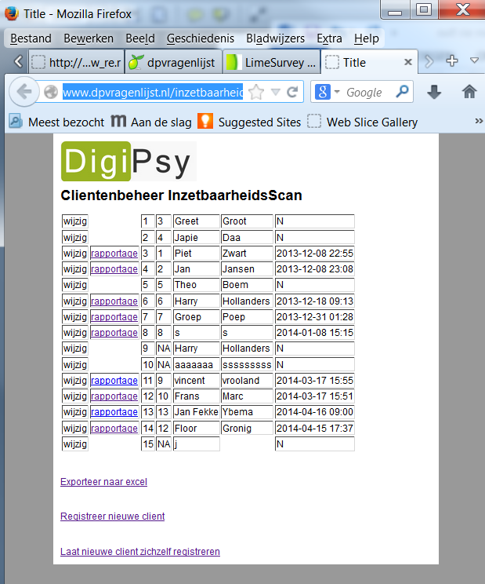
Task: Click the date 2014-04-16 09:00 cell
Action: pos(315,412)
